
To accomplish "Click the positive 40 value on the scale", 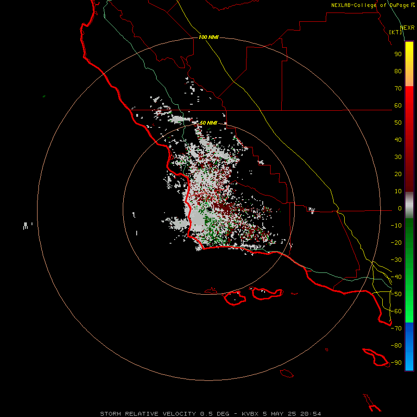I will [398, 140].
